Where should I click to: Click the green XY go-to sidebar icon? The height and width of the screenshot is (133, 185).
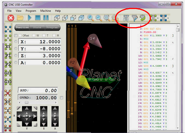(x=8, y=47)
